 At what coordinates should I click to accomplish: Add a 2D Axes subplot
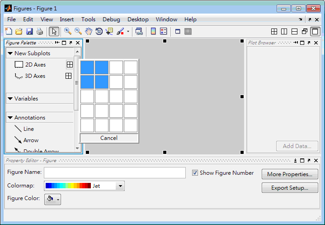pos(30,65)
